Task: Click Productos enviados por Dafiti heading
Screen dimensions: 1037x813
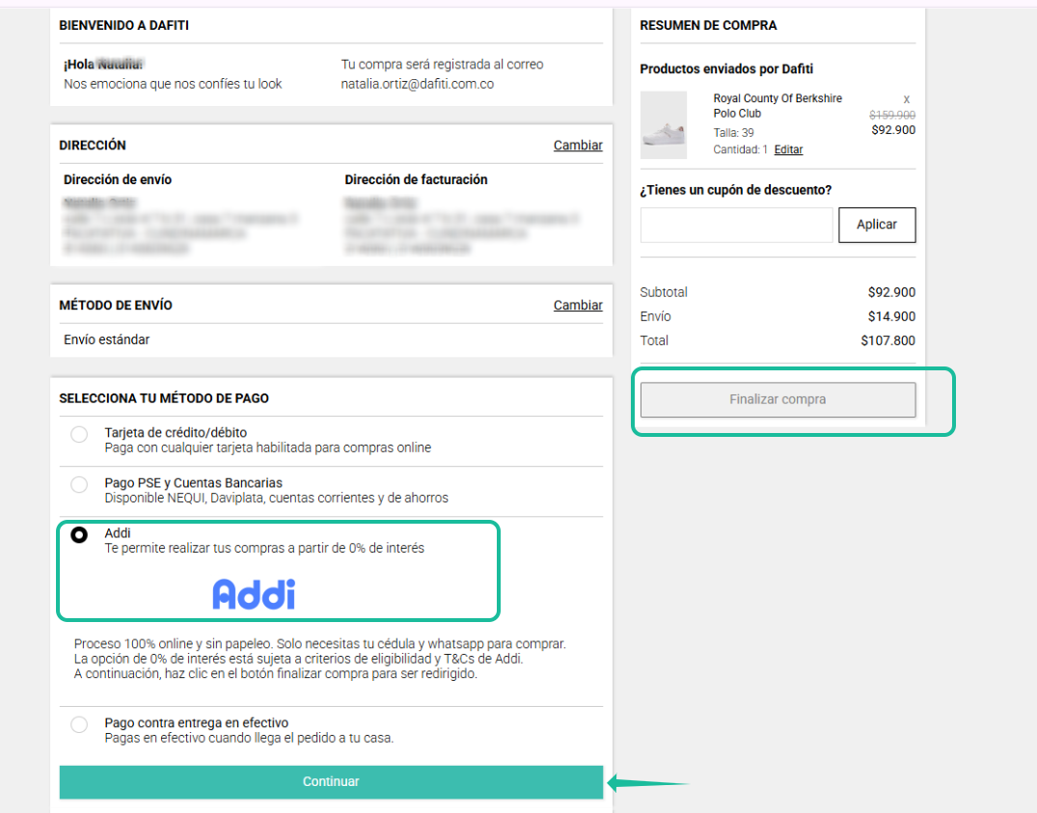Action: [x=726, y=68]
